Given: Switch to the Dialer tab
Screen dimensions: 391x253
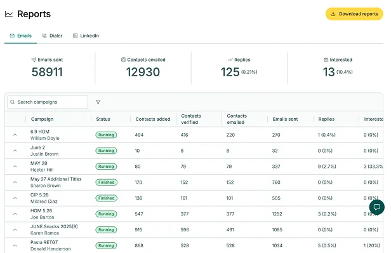Looking at the screenshot, I should [x=52, y=36].
